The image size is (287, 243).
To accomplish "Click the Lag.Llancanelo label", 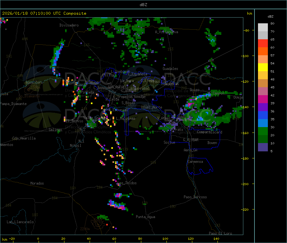I will (x=20, y=222).
